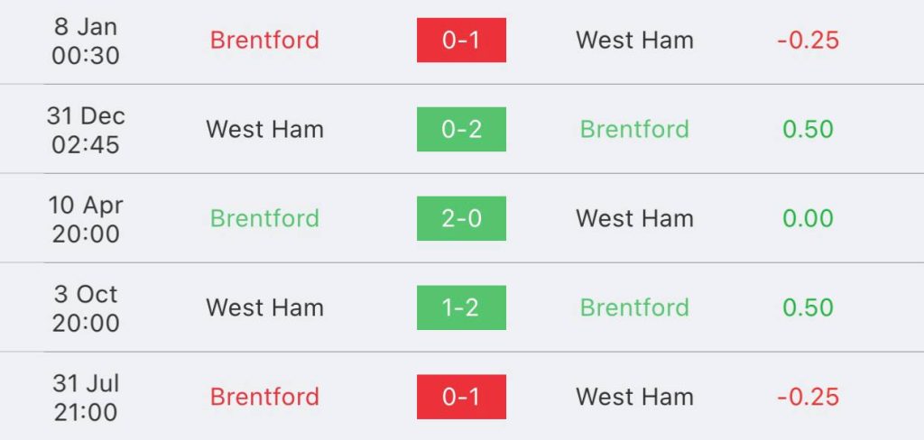The height and width of the screenshot is (440, 924).
Task: Click Brentford in the 31 Jul match
Action: pyautogui.click(x=264, y=397)
